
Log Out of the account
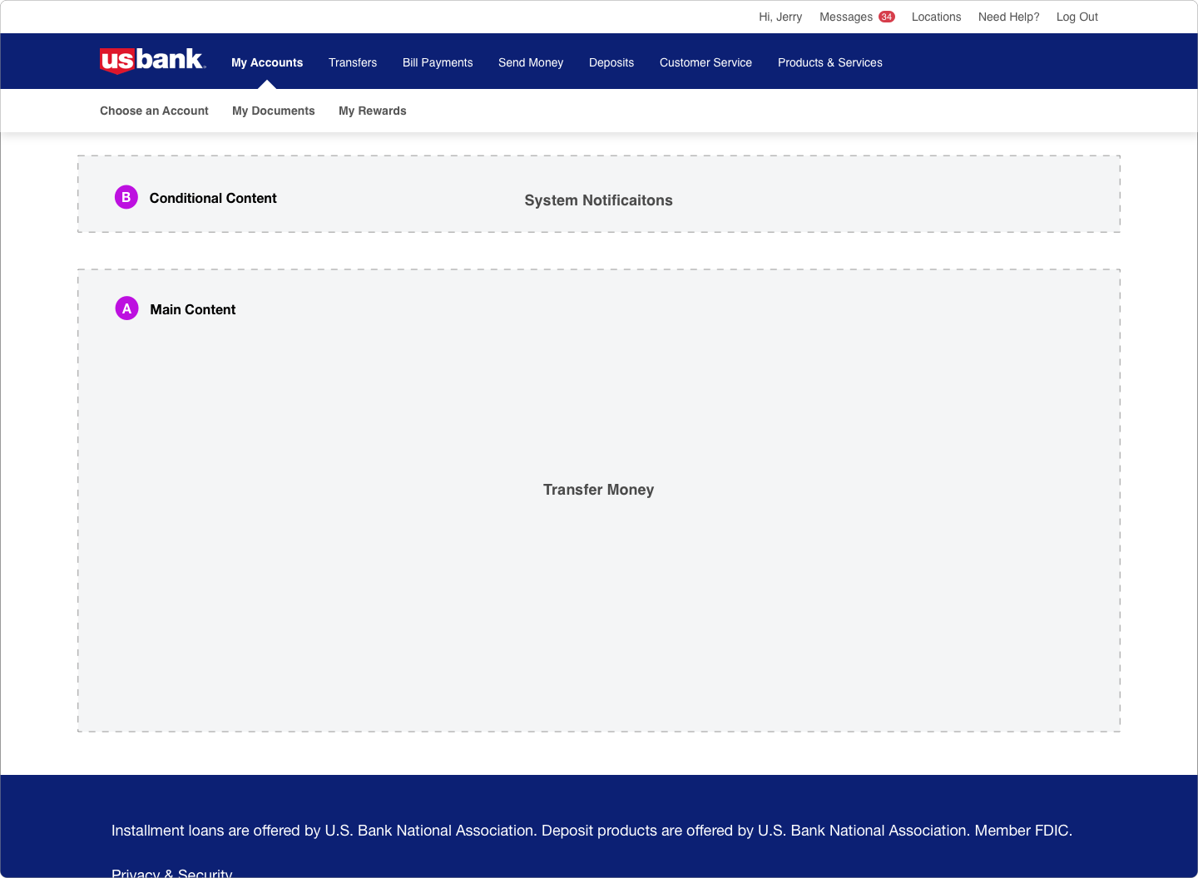[x=1077, y=17]
